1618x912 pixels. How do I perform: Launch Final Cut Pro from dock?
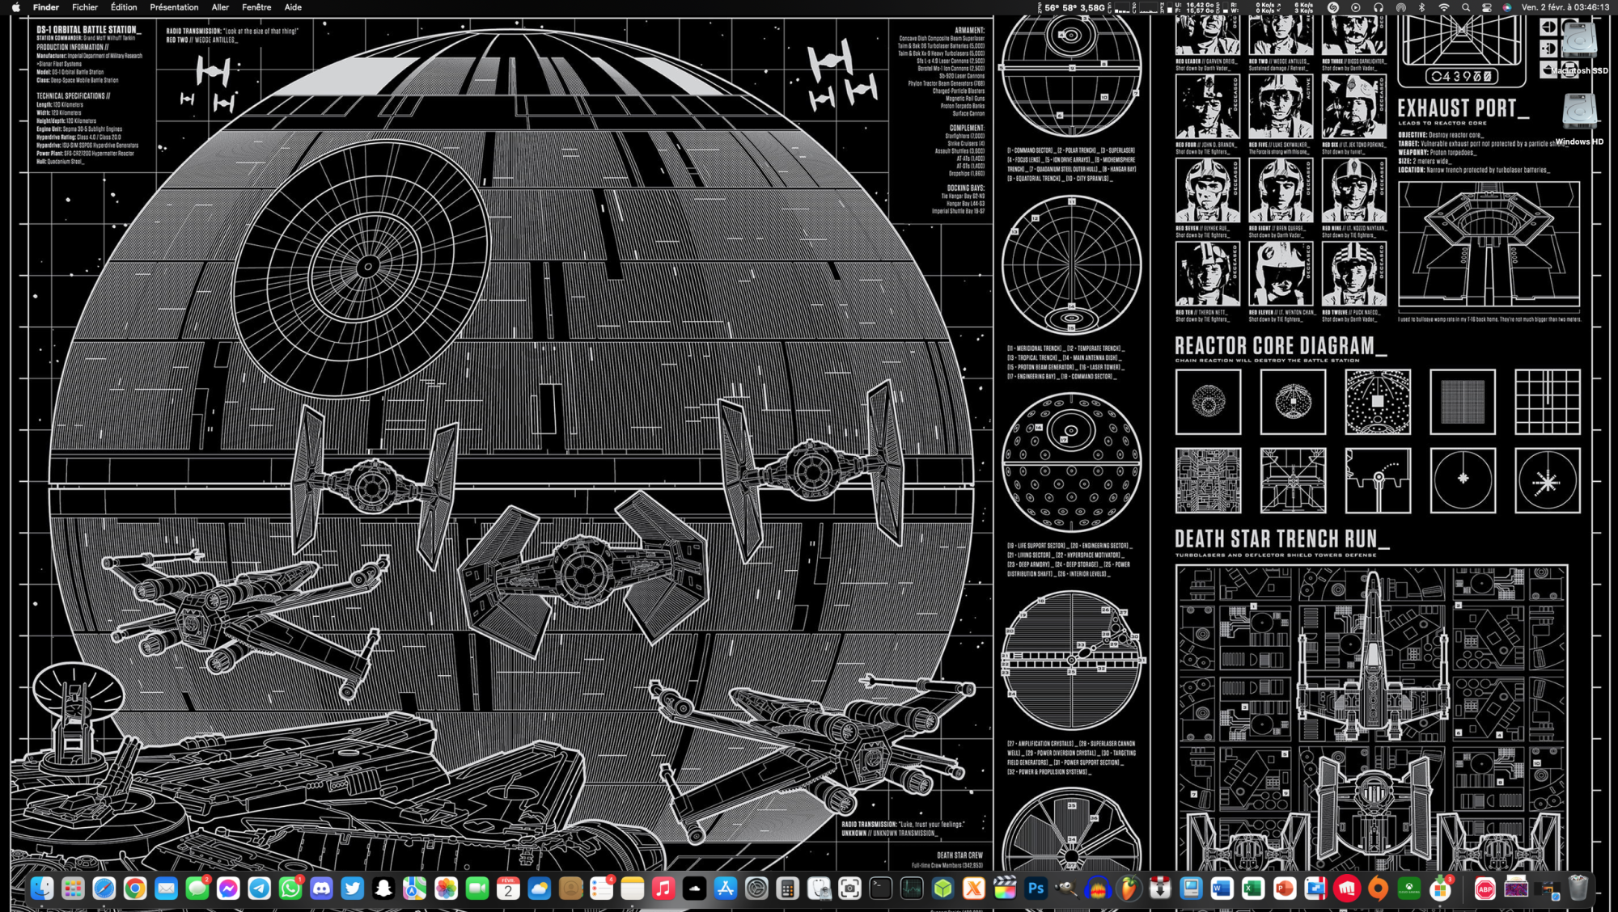(1005, 889)
